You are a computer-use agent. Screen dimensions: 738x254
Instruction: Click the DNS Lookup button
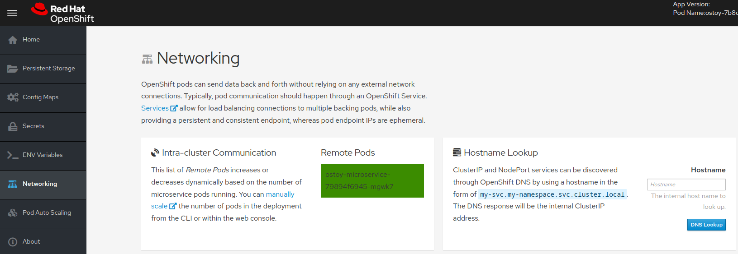[706, 225]
